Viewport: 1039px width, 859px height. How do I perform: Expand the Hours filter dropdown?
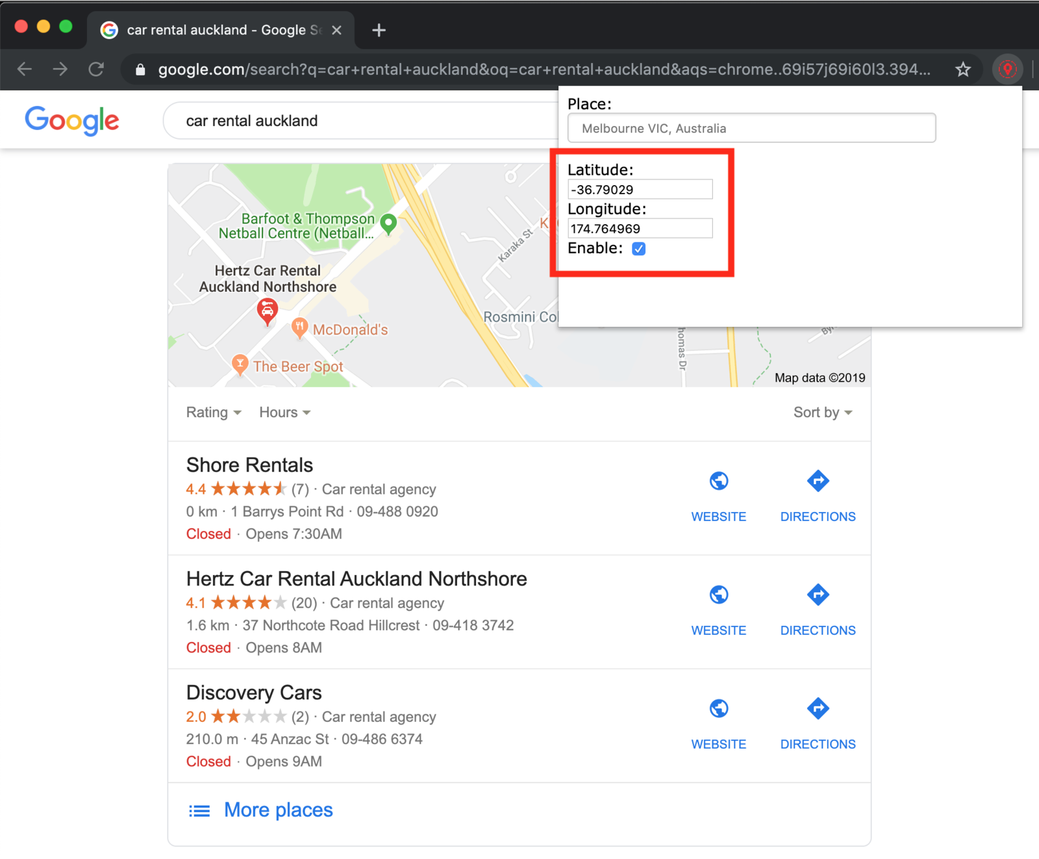click(x=285, y=413)
